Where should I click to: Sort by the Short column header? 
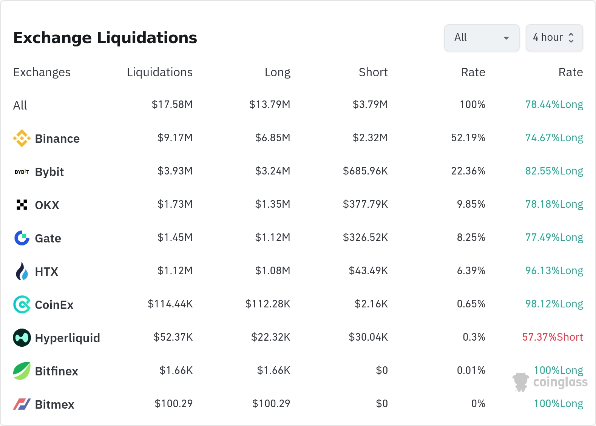pyautogui.click(x=373, y=72)
